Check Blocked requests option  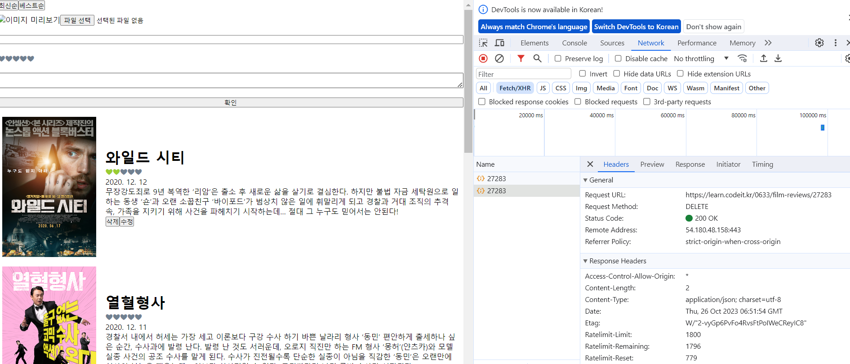(578, 102)
